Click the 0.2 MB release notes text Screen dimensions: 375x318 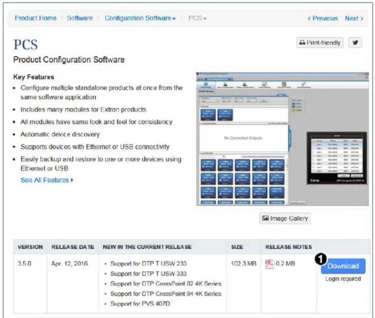click(x=285, y=264)
